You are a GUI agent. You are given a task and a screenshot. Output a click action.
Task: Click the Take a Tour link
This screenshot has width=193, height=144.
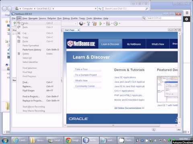coord(81,69)
